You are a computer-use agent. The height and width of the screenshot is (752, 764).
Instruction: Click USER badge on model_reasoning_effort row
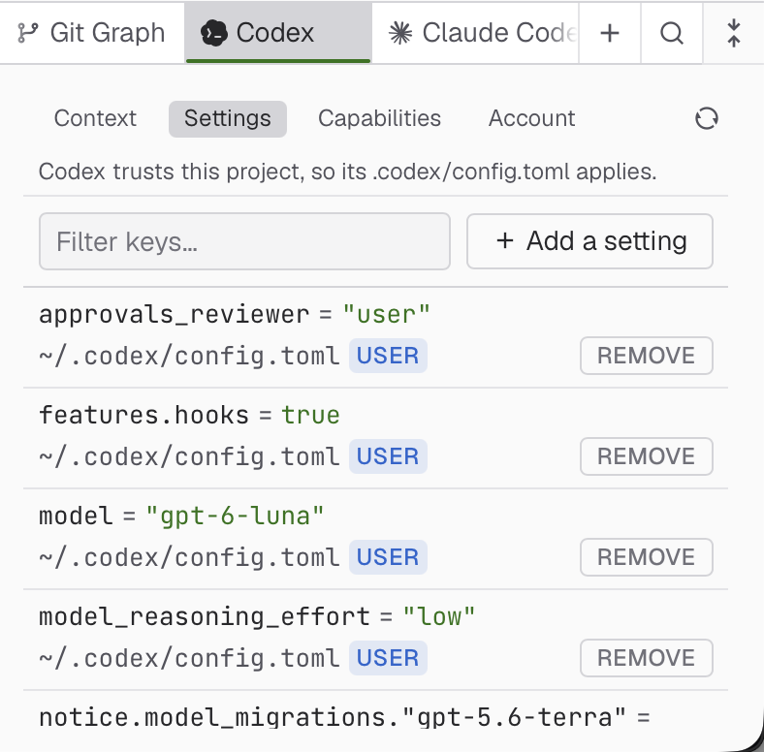point(388,658)
